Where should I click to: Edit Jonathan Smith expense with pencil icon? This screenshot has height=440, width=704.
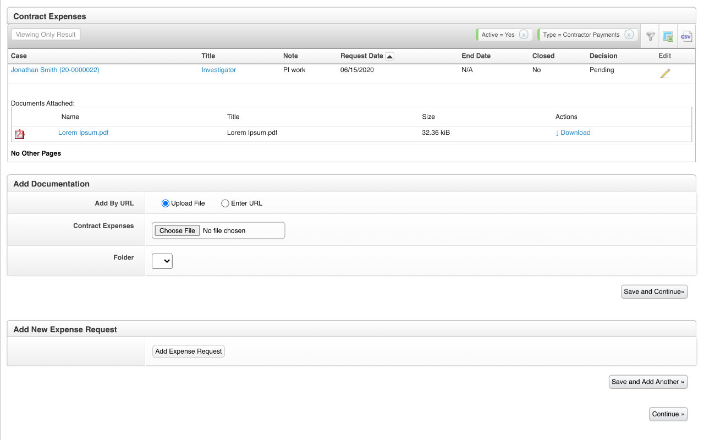(665, 73)
